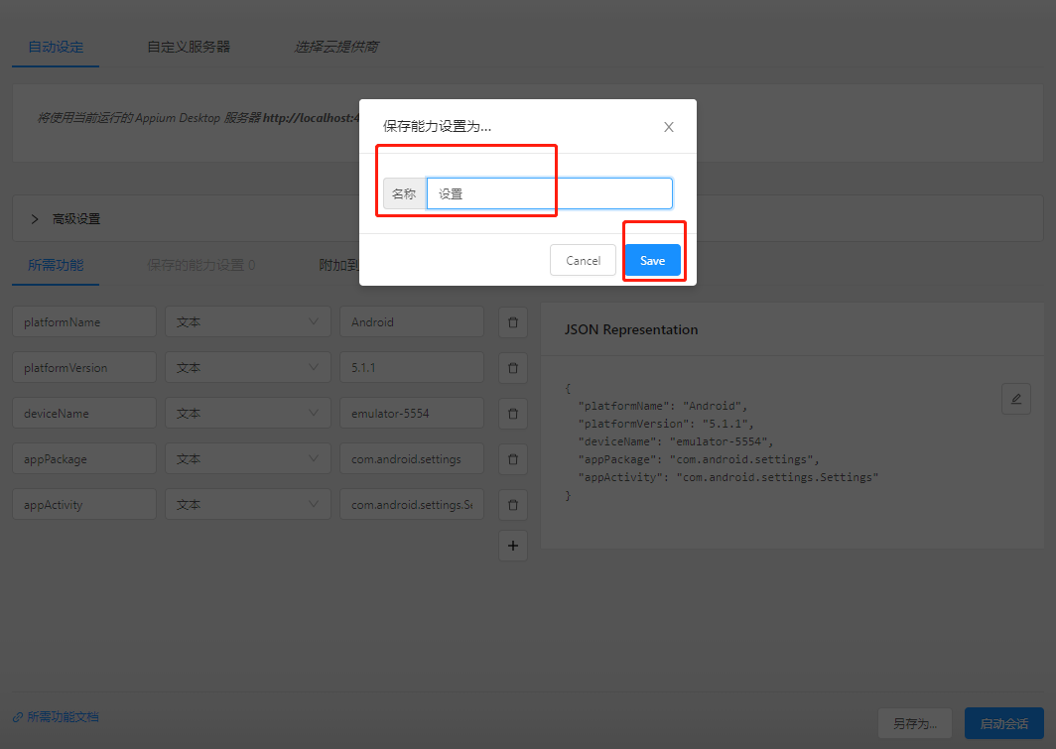The height and width of the screenshot is (749, 1056).
Task: Delete the platformName capability row
Action: pyautogui.click(x=512, y=322)
